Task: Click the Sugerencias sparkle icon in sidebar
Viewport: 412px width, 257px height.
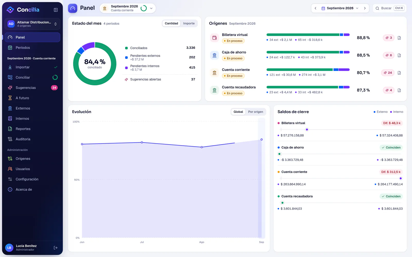Action: [10, 88]
